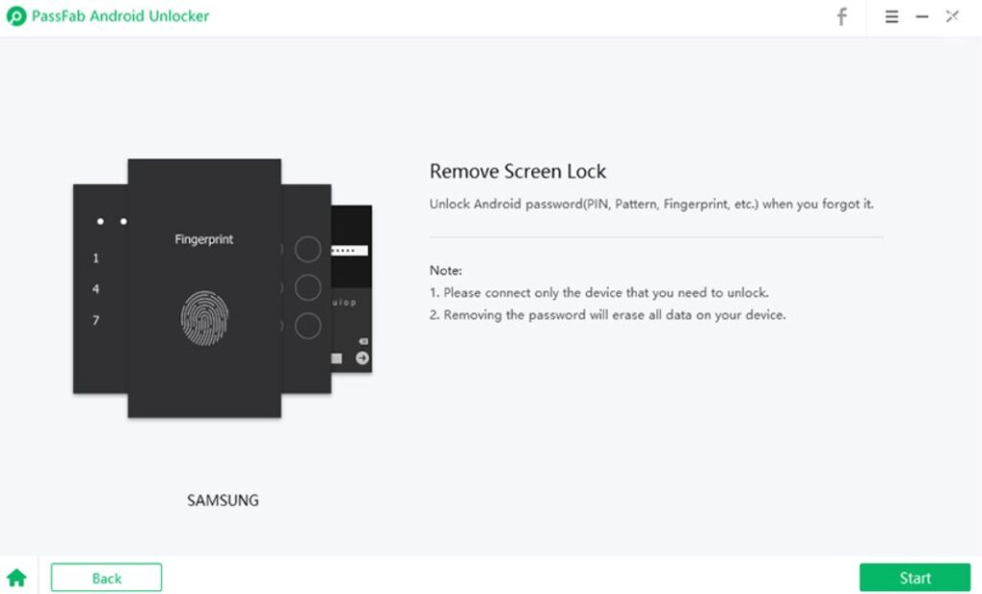Go to the home screen icon
Image resolution: width=982 pixels, height=594 pixels.
(16, 578)
